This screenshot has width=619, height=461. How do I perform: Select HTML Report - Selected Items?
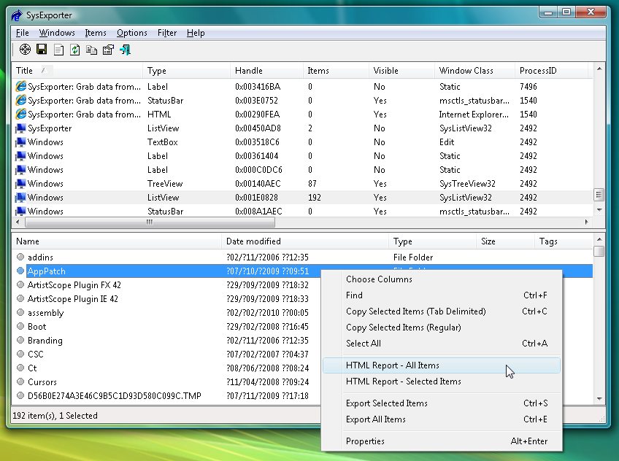pos(442,381)
